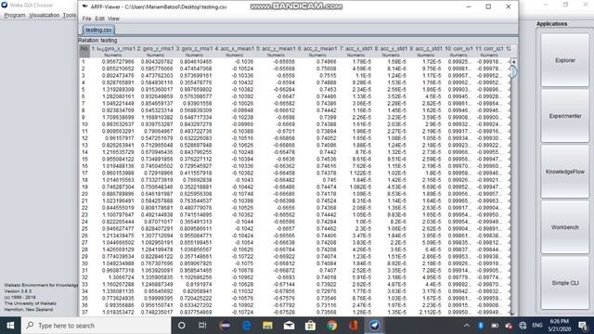This screenshot has height=334, width=594.
Task: Open Eclipse from the taskbar
Action: [x=225, y=326]
